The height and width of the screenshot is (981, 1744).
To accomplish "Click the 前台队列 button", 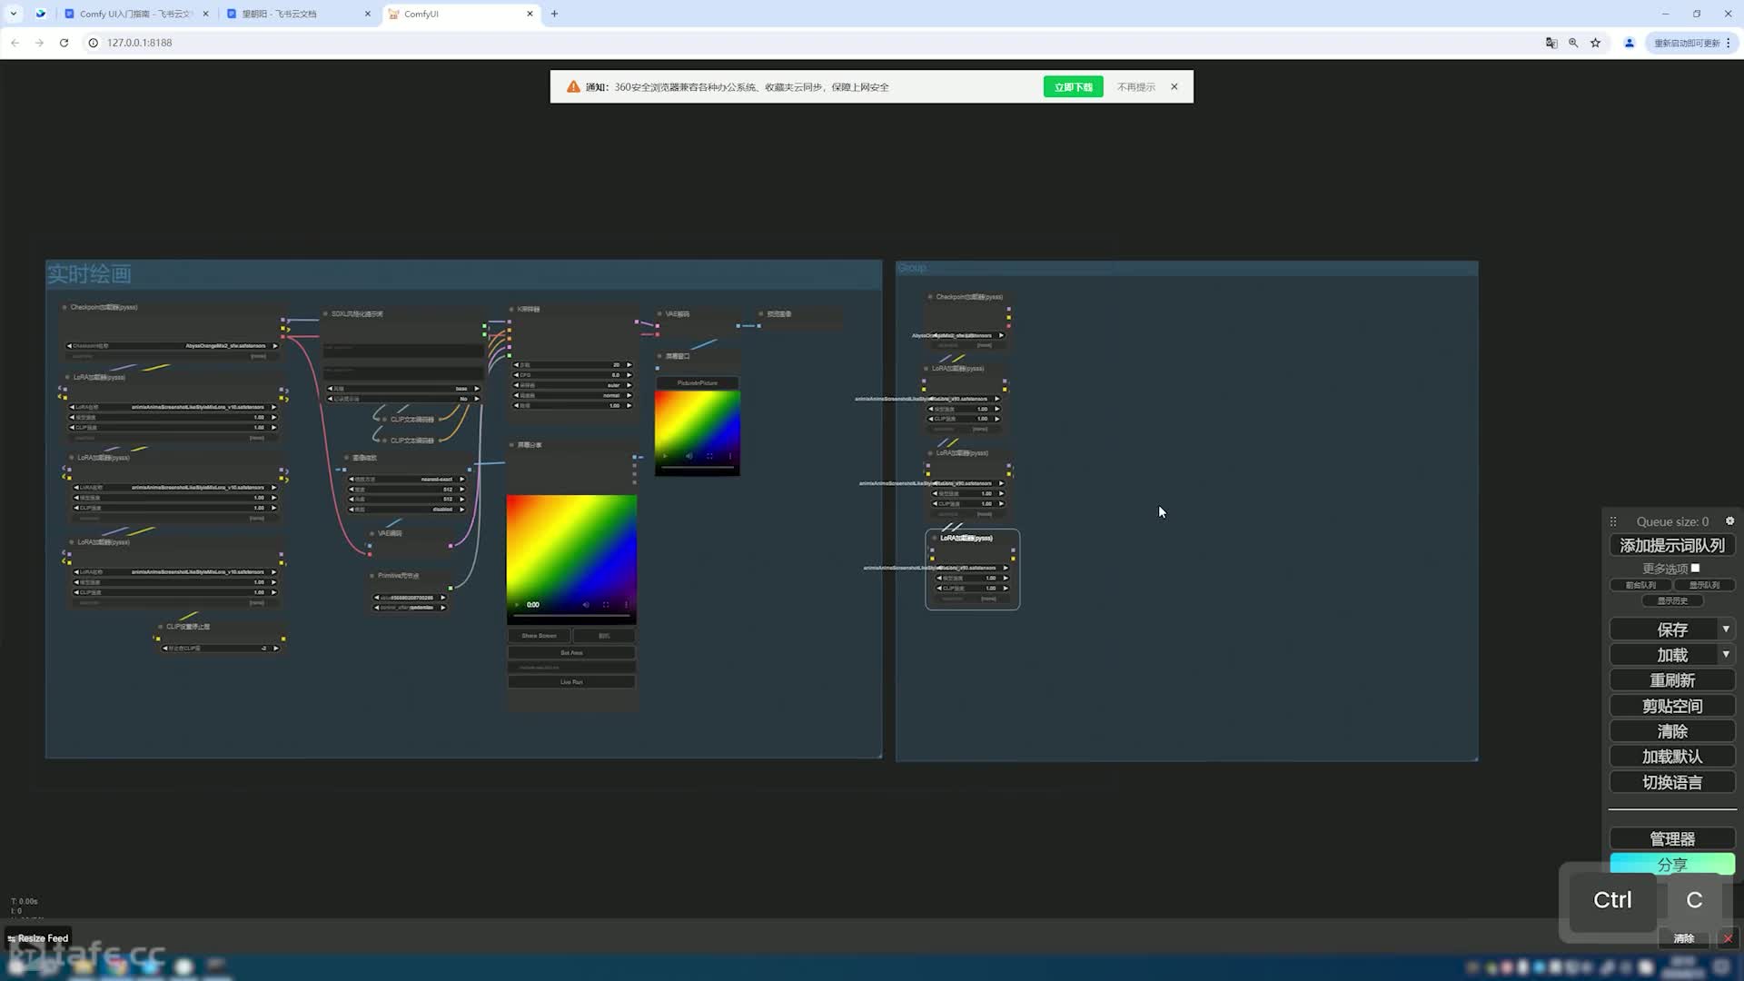I will click(1640, 585).
